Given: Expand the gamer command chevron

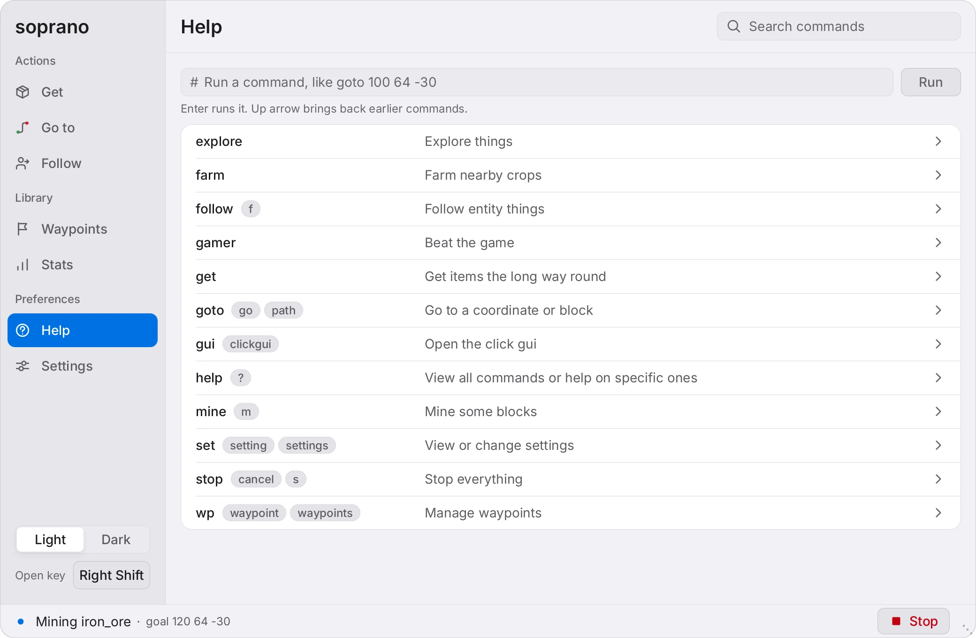Looking at the screenshot, I should click(938, 243).
